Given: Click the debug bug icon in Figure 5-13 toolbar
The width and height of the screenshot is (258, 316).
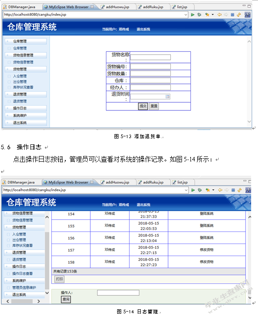Looking at the screenshot, I should click(x=199, y=14).
